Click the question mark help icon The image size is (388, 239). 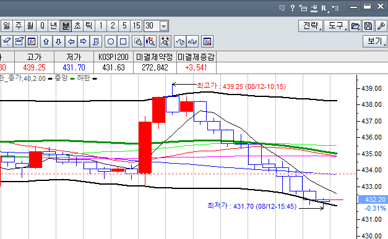click(293, 8)
